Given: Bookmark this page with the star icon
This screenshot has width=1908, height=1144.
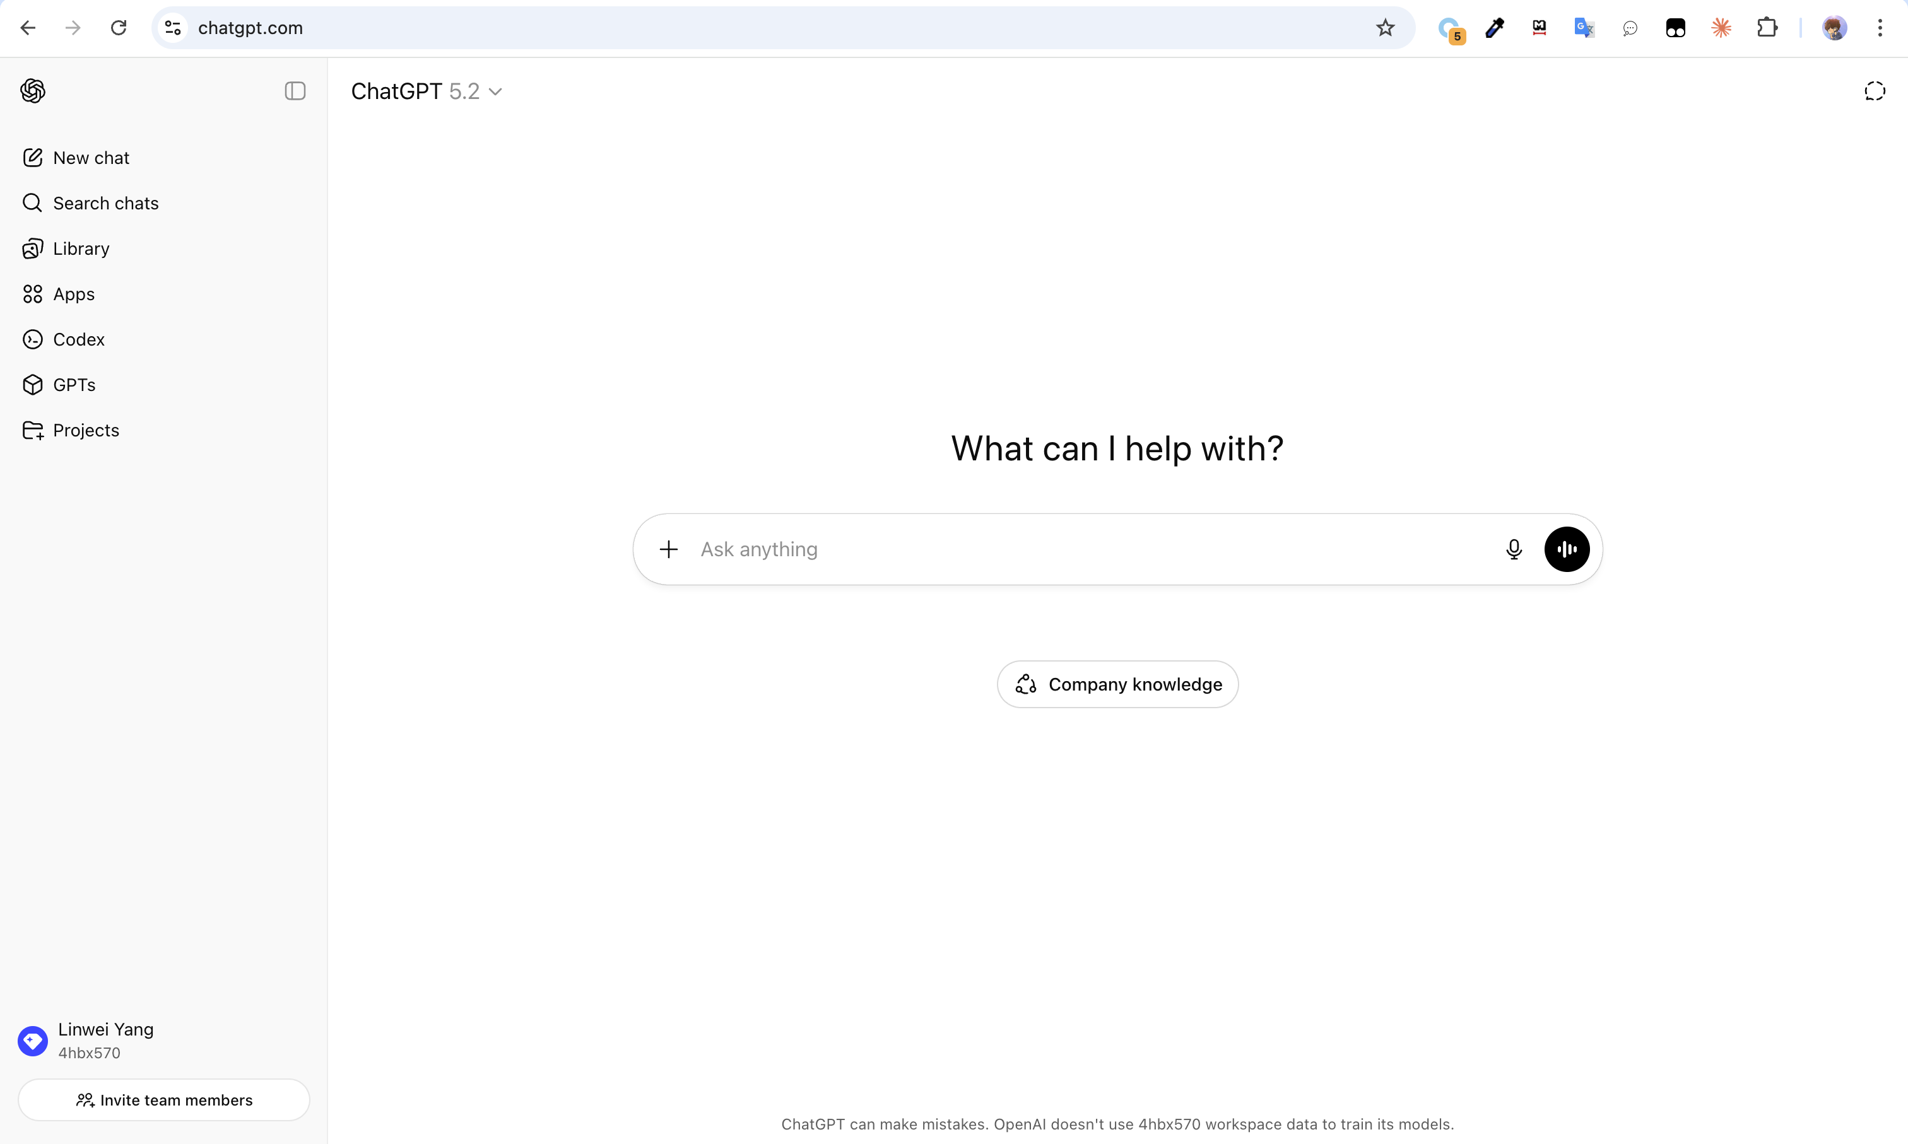Looking at the screenshot, I should (x=1385, y=28).
